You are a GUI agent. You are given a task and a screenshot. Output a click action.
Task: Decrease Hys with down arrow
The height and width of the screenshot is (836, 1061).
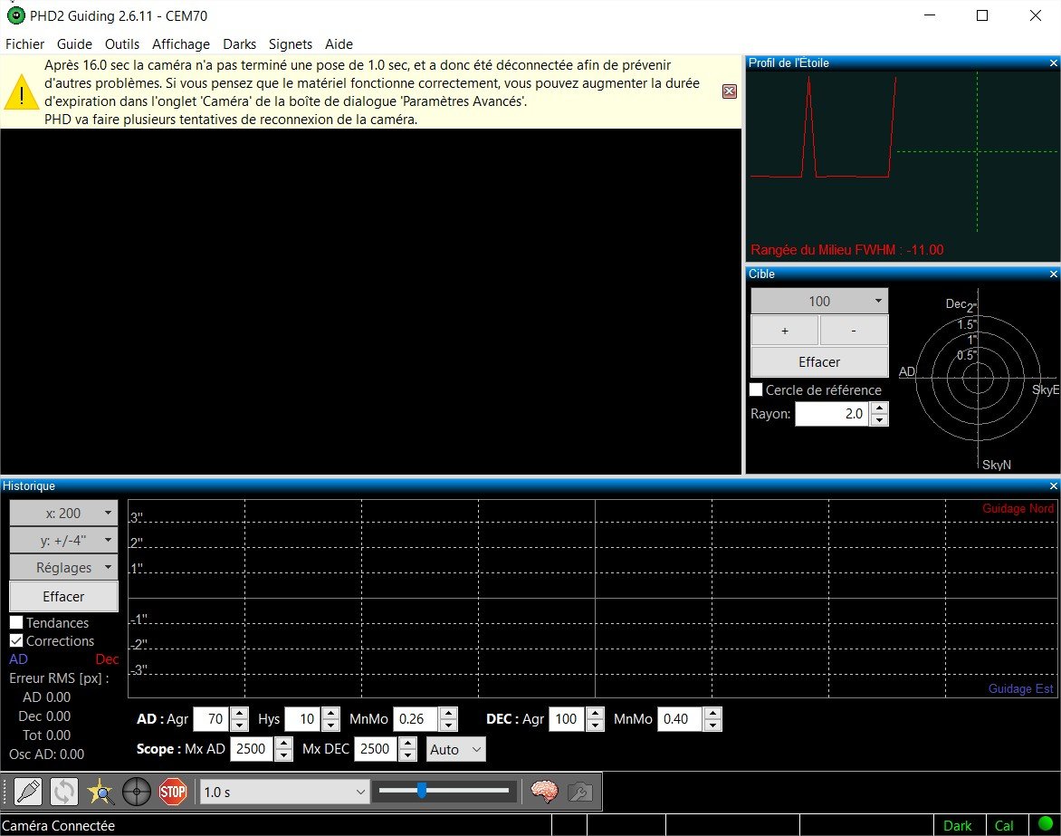click(x=330, y=725)
